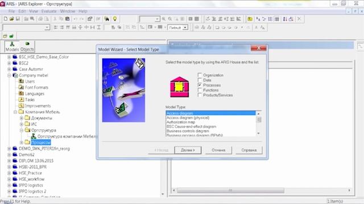
Task: Click the small window icon left of the green folder
Action: point(5,36)
